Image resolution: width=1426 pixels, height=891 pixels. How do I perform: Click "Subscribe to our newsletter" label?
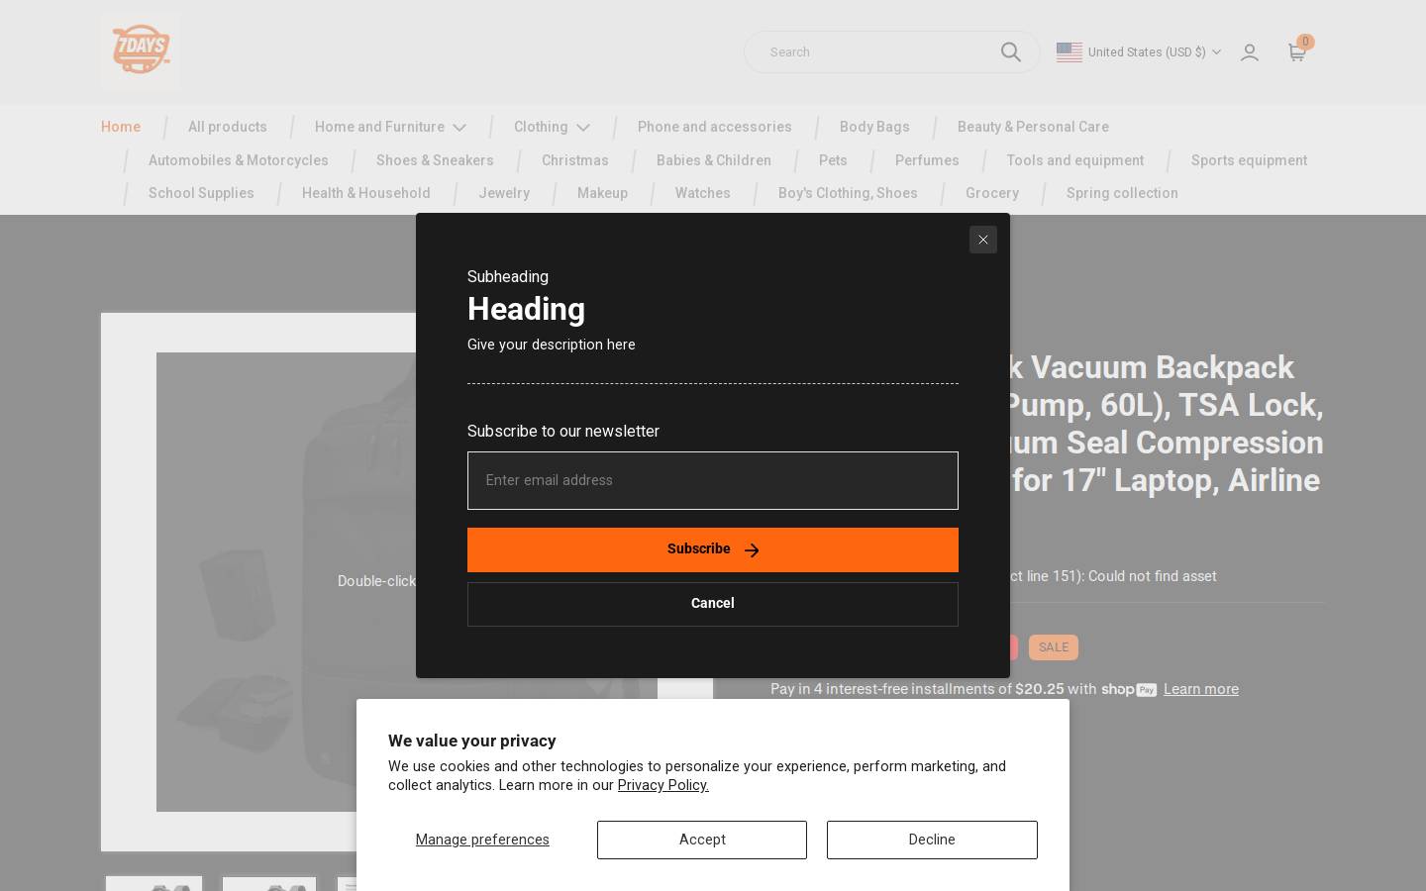(563, 432)
